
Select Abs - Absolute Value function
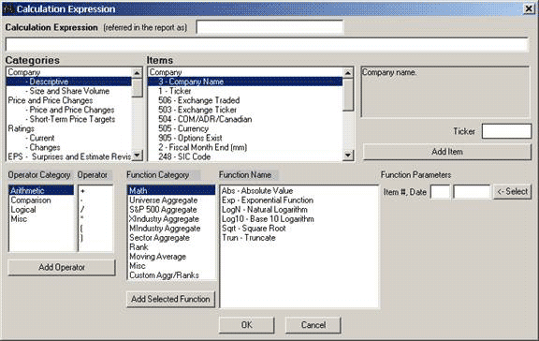[299, 190]
